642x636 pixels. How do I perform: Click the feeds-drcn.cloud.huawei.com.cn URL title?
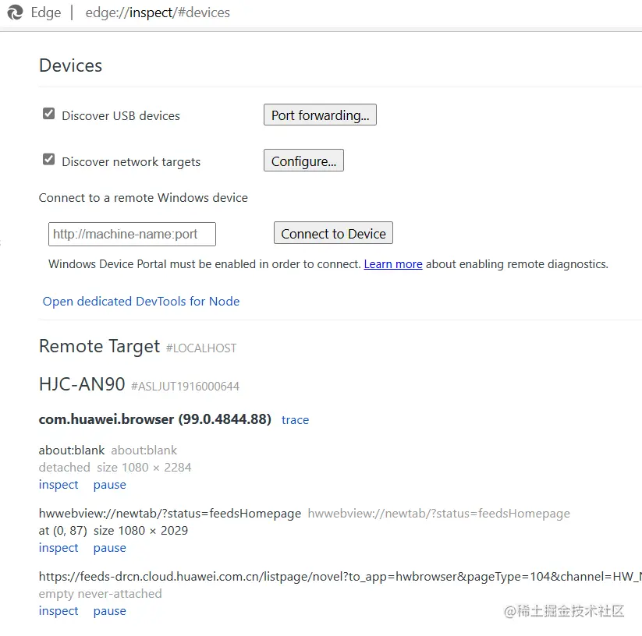coord(340,576)
